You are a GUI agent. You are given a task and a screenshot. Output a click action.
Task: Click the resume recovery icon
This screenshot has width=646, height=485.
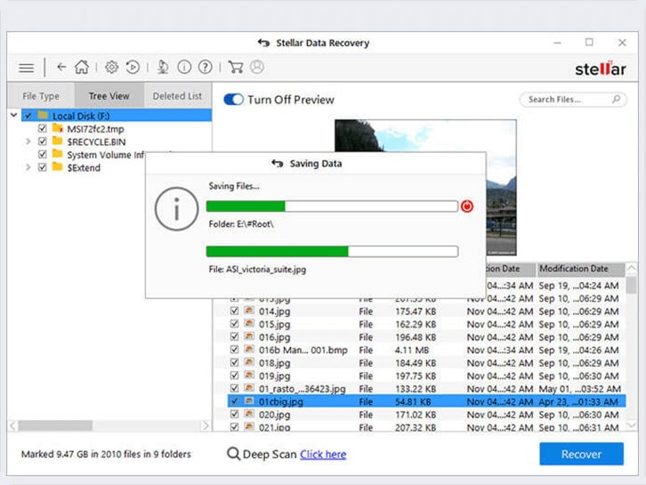(133, 67)
